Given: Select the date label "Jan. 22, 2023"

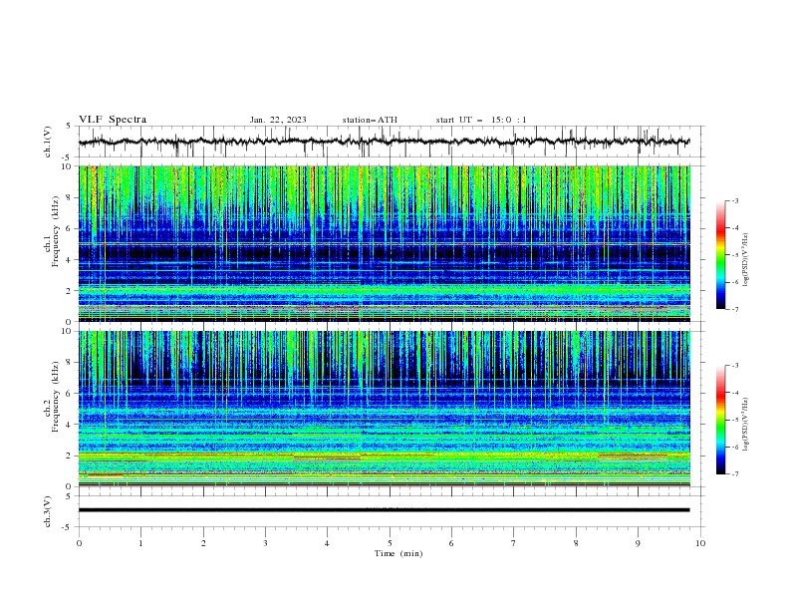Looking at the screenshot, I should (x=278, y=120).
